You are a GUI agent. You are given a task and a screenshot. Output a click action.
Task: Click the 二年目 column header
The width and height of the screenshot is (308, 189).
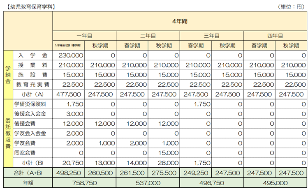[x=148, y=36]
